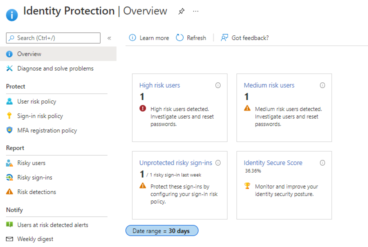
Task: Open Learn more in toolbar
Action: [x=149, y=38]
